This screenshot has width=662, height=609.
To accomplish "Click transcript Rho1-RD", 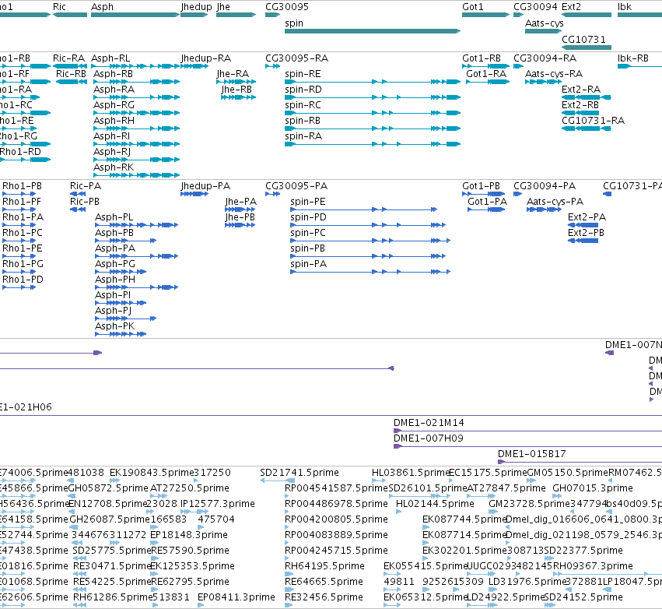I will coord(26,160).
